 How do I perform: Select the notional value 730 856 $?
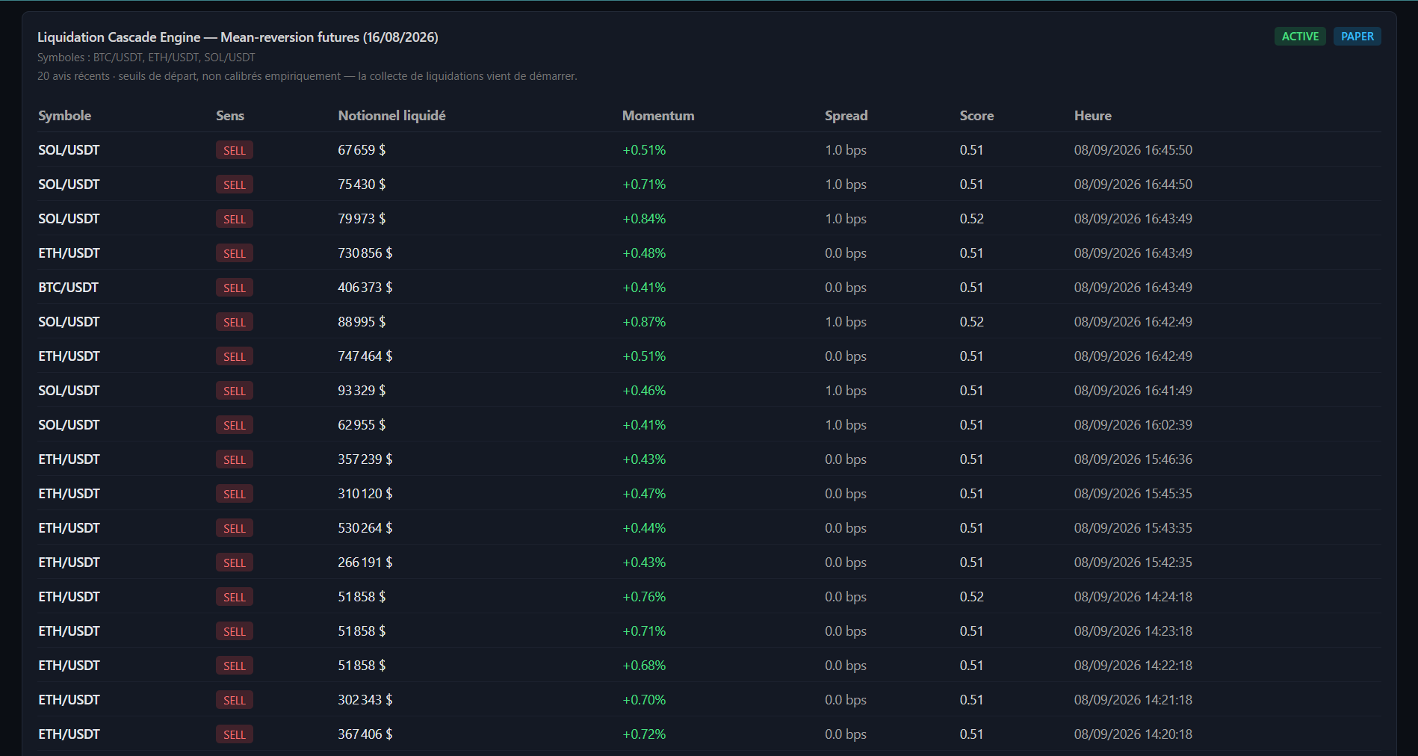tap(365, 253)
